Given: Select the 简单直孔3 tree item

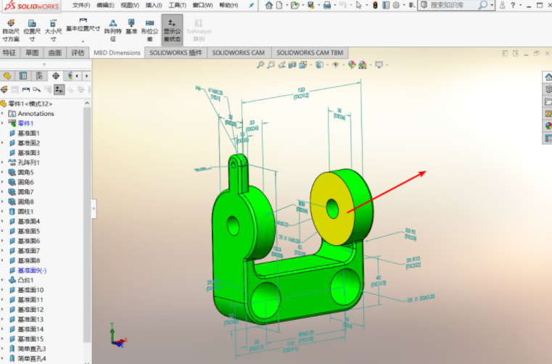Looking at the screenshot, I should (x=32, y=349).
